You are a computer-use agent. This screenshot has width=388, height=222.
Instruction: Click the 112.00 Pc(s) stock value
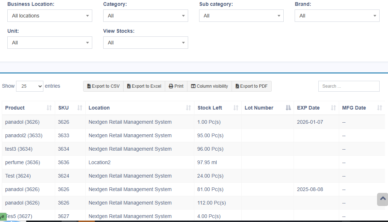coord(212,203)
